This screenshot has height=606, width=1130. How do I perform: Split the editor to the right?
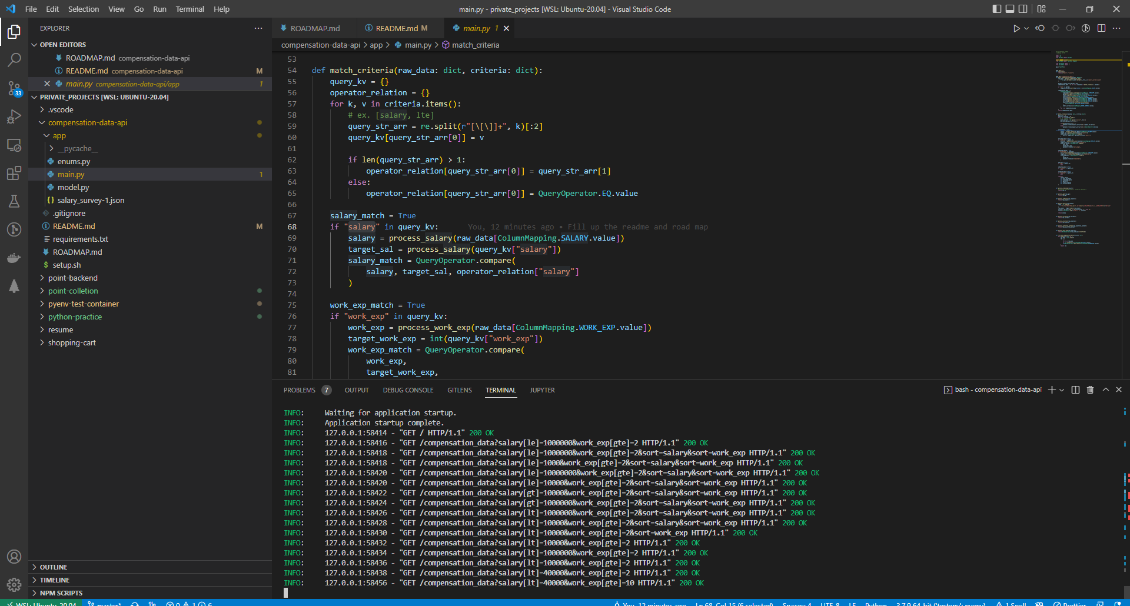[x=1101, y=28]
